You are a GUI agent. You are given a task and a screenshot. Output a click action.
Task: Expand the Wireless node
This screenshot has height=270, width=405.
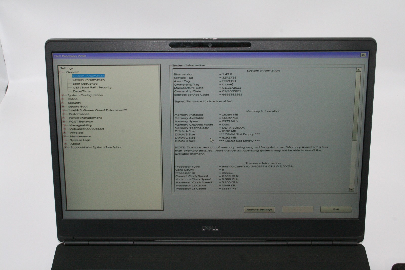[x=65, y=133]
